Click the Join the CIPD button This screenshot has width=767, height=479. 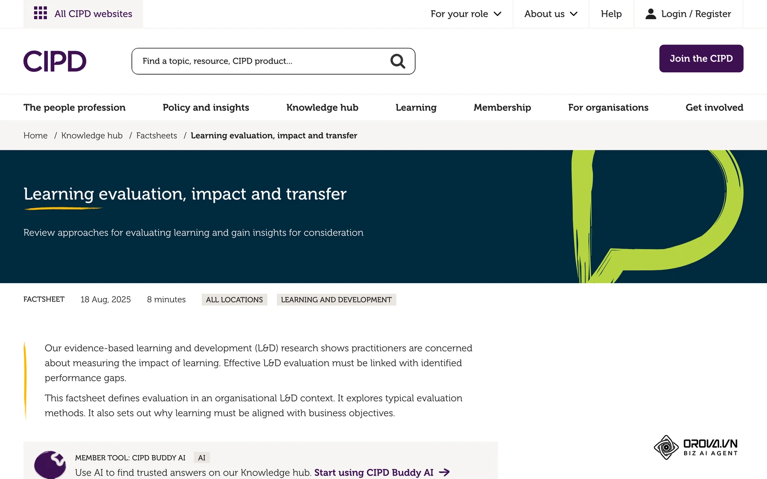(701, 58)
